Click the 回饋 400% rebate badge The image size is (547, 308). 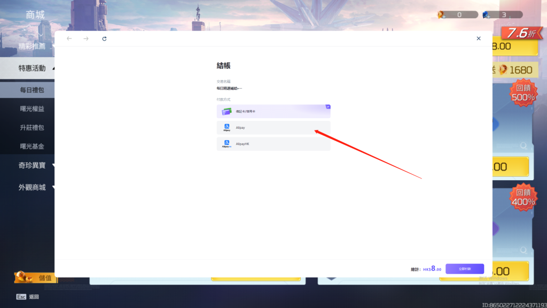523,197
